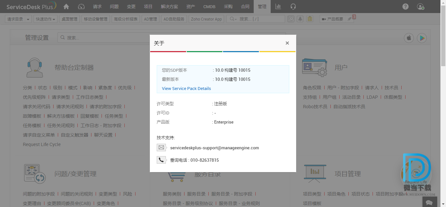
Task: Click the 服务目录 shopping cart icon
Action: pyautogui.click(x=176, y=177)
